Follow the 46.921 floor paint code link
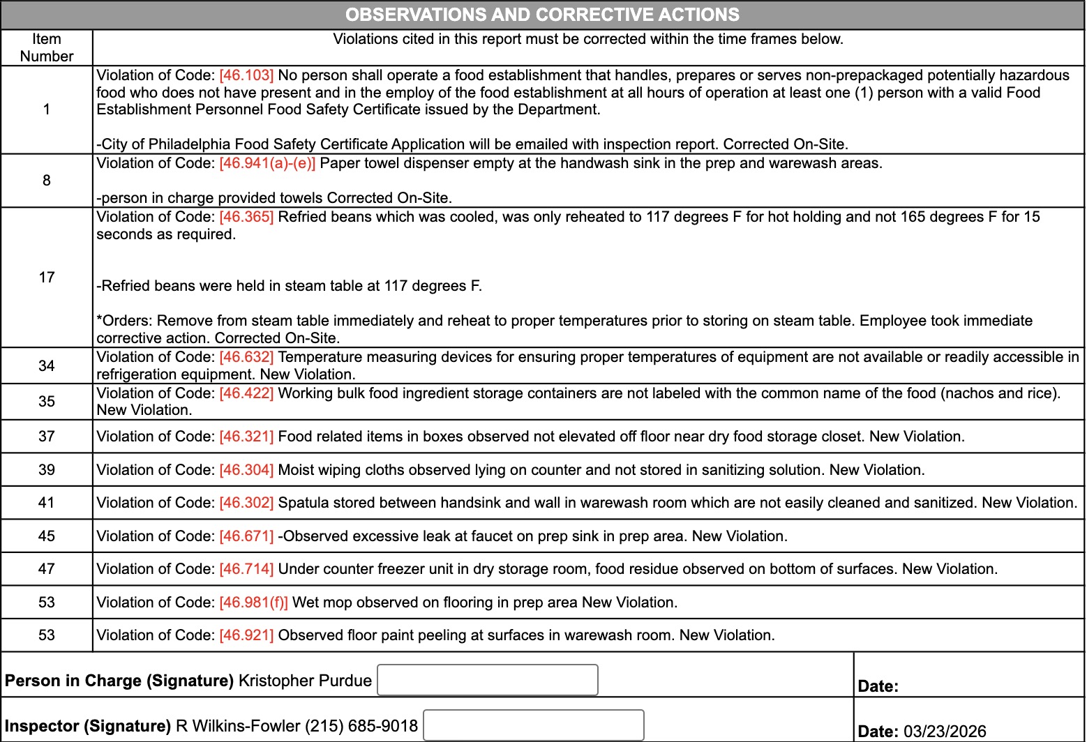The image size is (1087, 742). [246, 635]
